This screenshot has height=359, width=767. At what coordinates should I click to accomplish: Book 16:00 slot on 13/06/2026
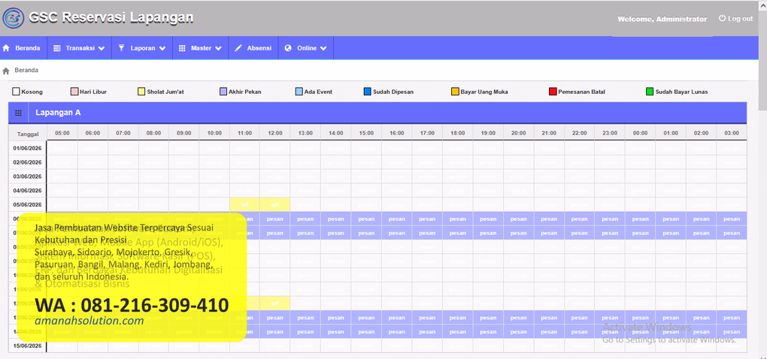(x=397, y=318)
